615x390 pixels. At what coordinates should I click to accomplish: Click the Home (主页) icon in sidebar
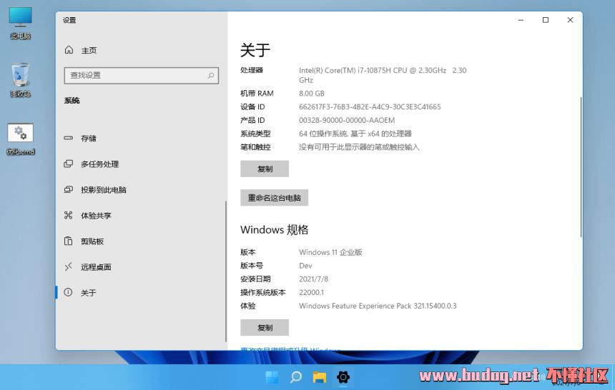pos(69,50)
